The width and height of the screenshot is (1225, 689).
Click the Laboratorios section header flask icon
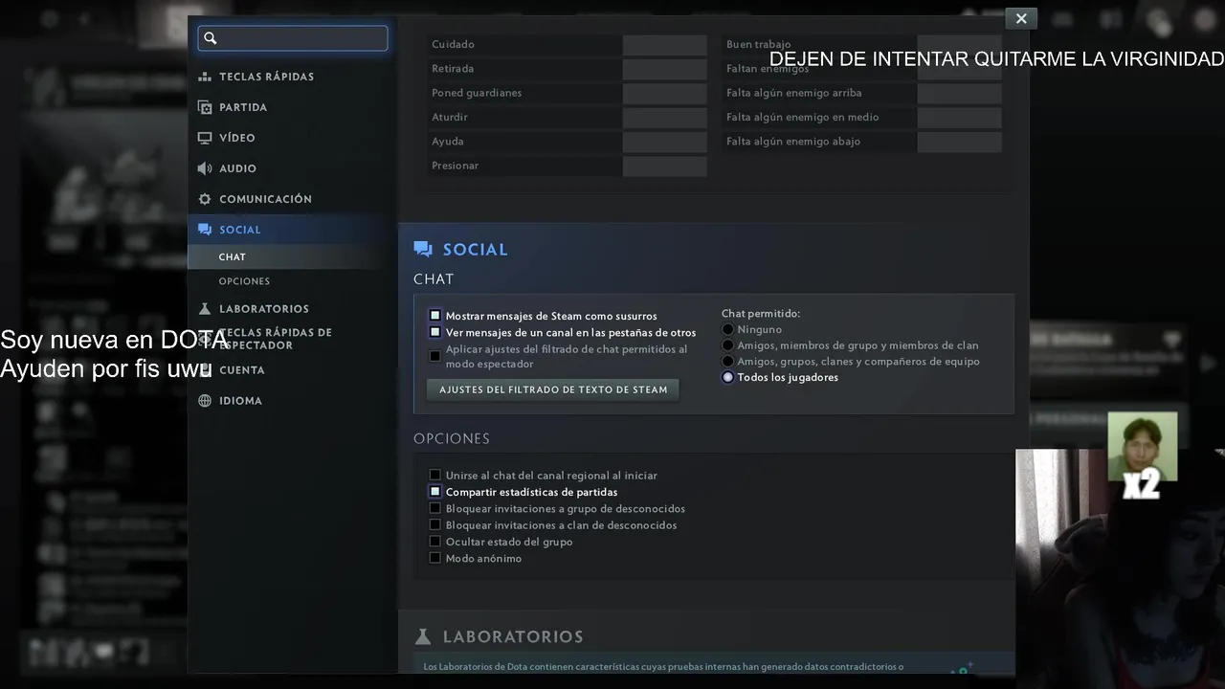[423, 636]
